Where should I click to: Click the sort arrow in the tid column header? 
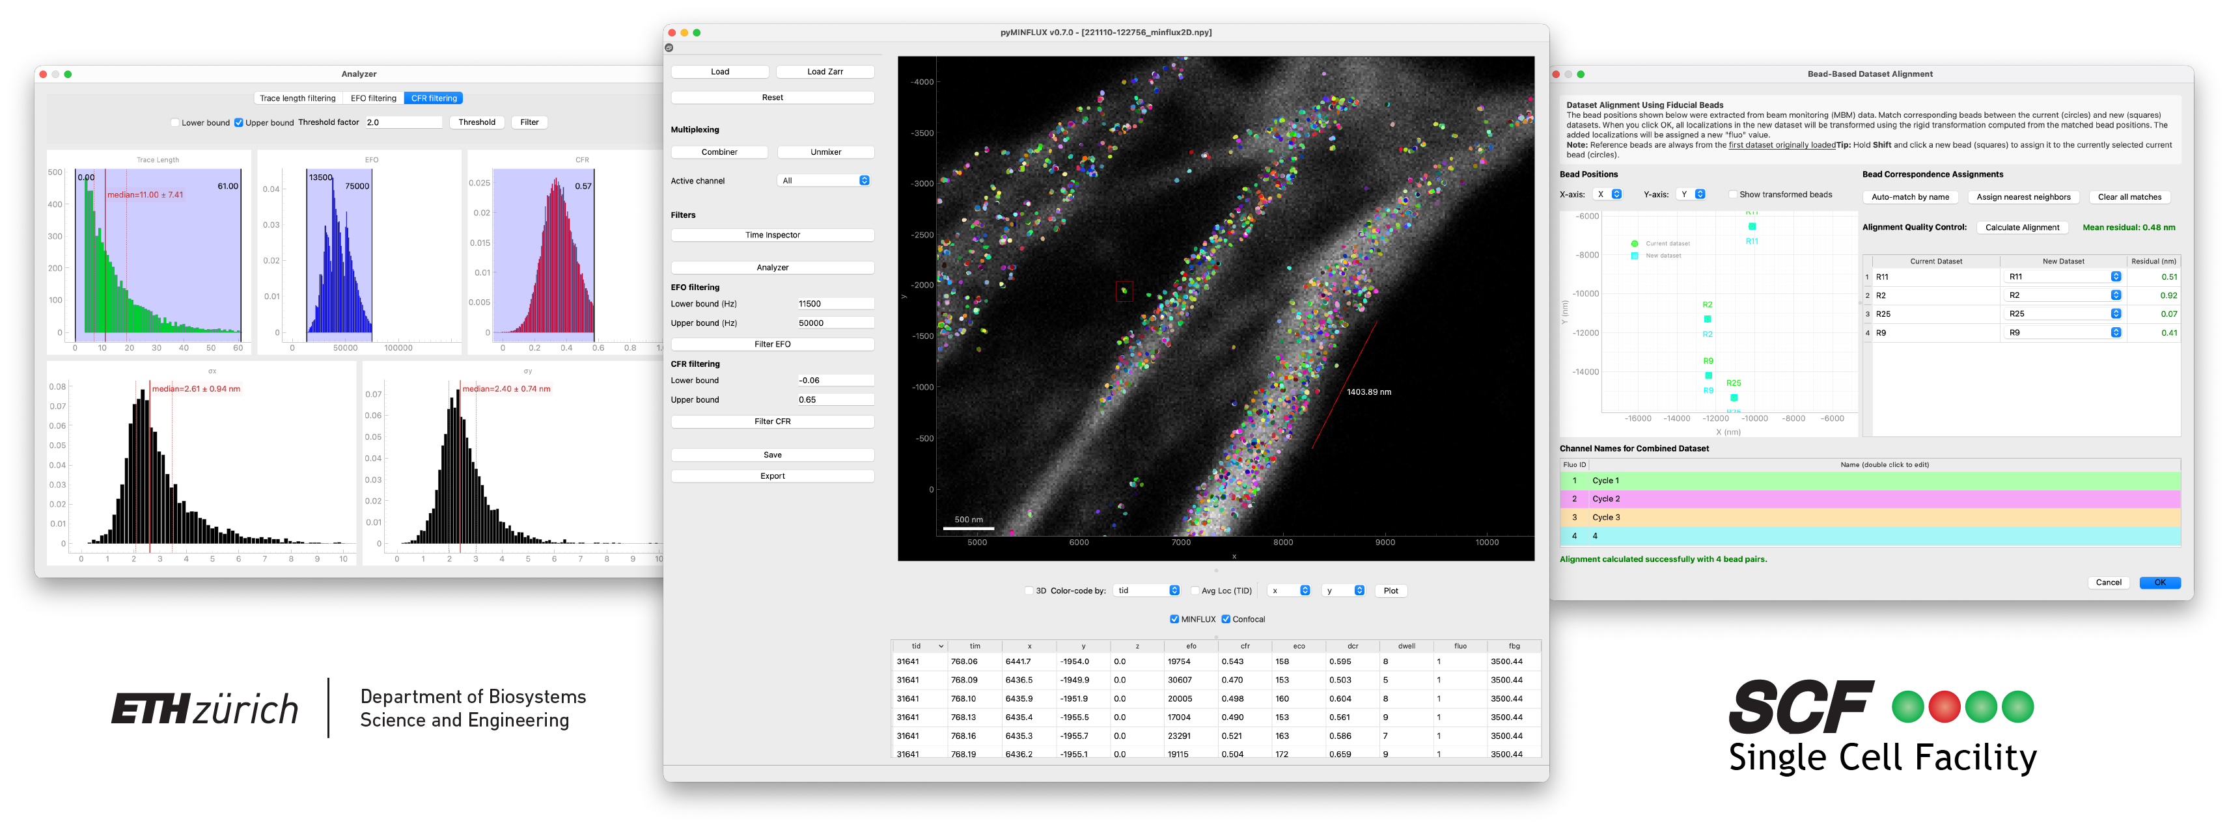point(941,646)
